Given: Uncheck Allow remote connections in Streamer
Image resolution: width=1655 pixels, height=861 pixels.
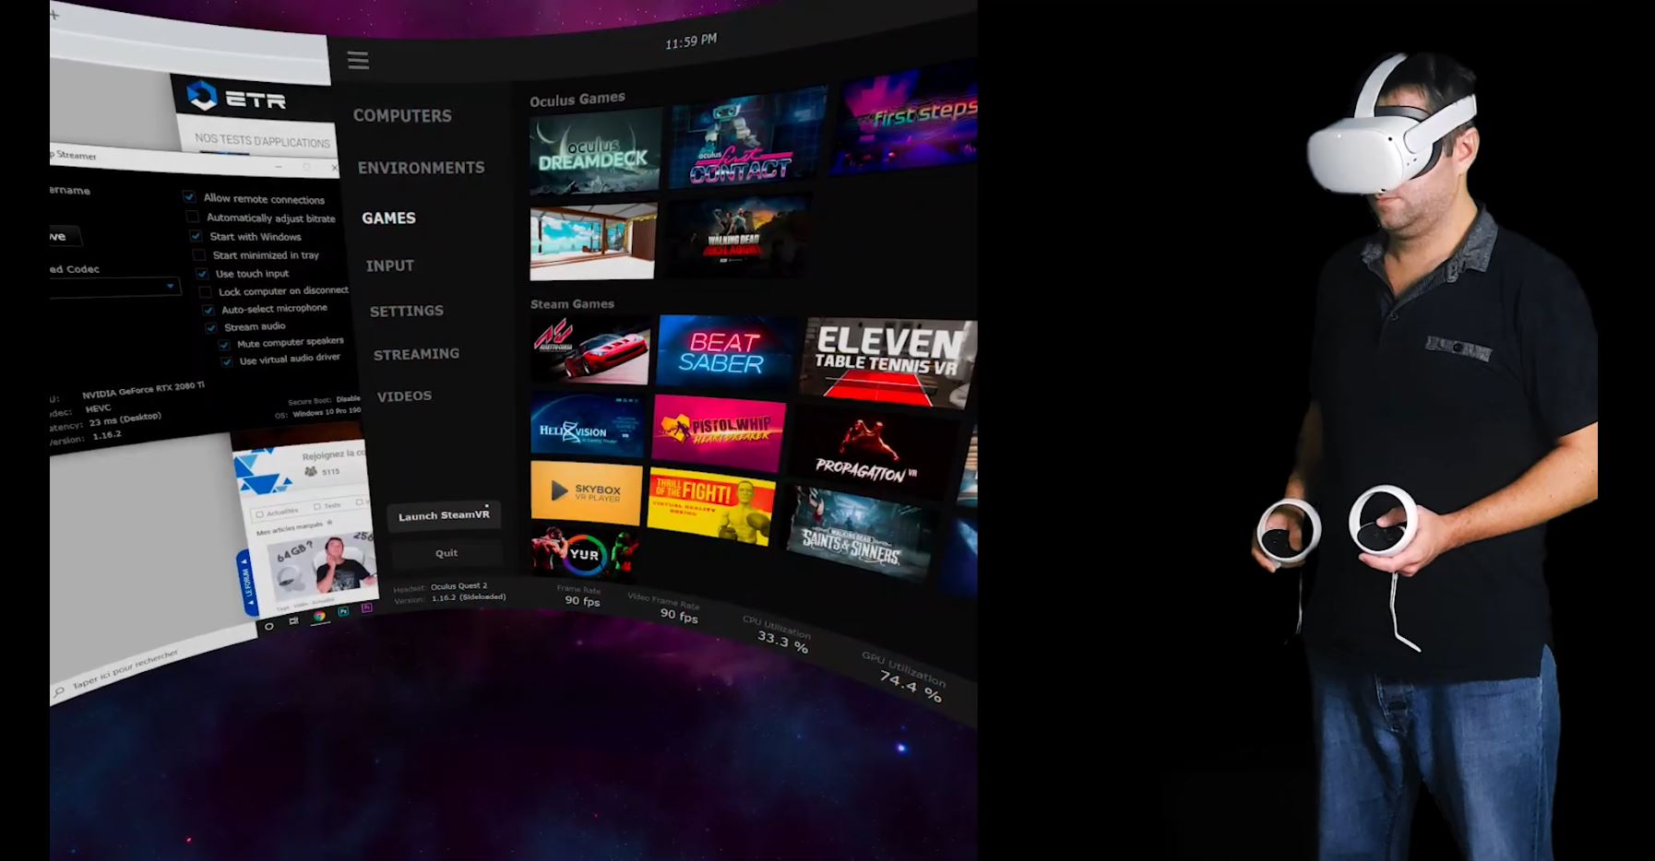Looking at the screenshot, I should (189, 196).
